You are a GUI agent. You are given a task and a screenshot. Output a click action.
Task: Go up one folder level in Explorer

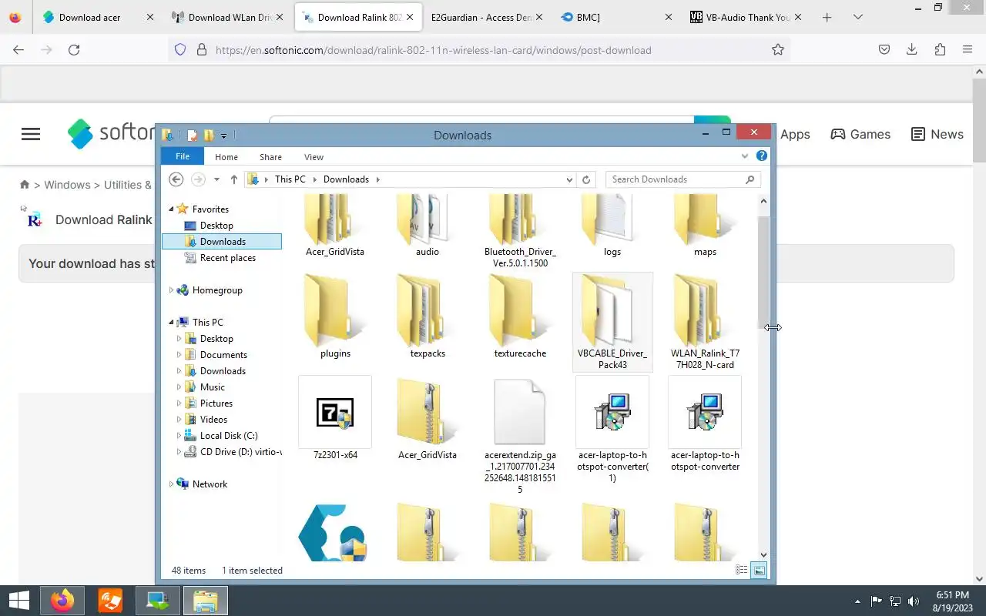[234, 179]
